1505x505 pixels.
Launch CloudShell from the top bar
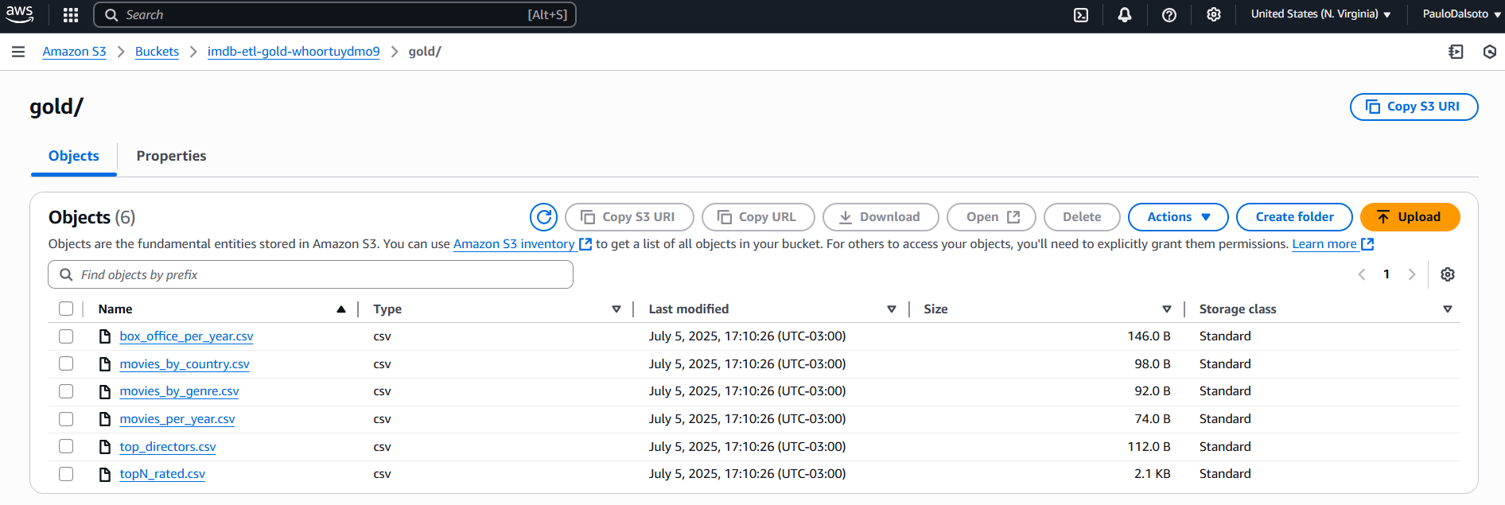coord(1081,15)
